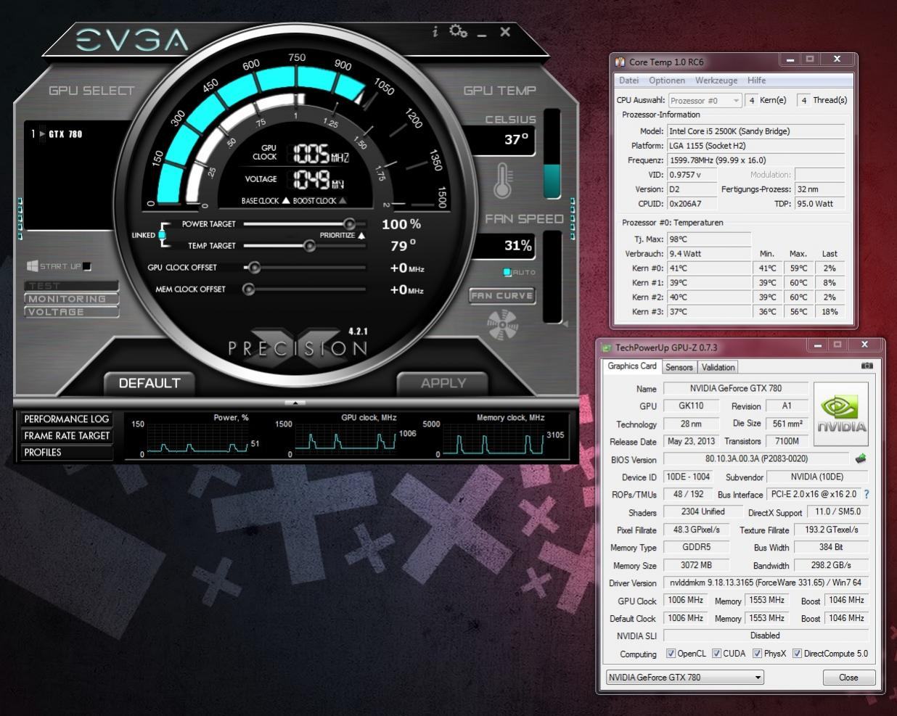Open the VOLTAGE button
The width and height of the screenshot is (897, 716).
pos(72,312)
